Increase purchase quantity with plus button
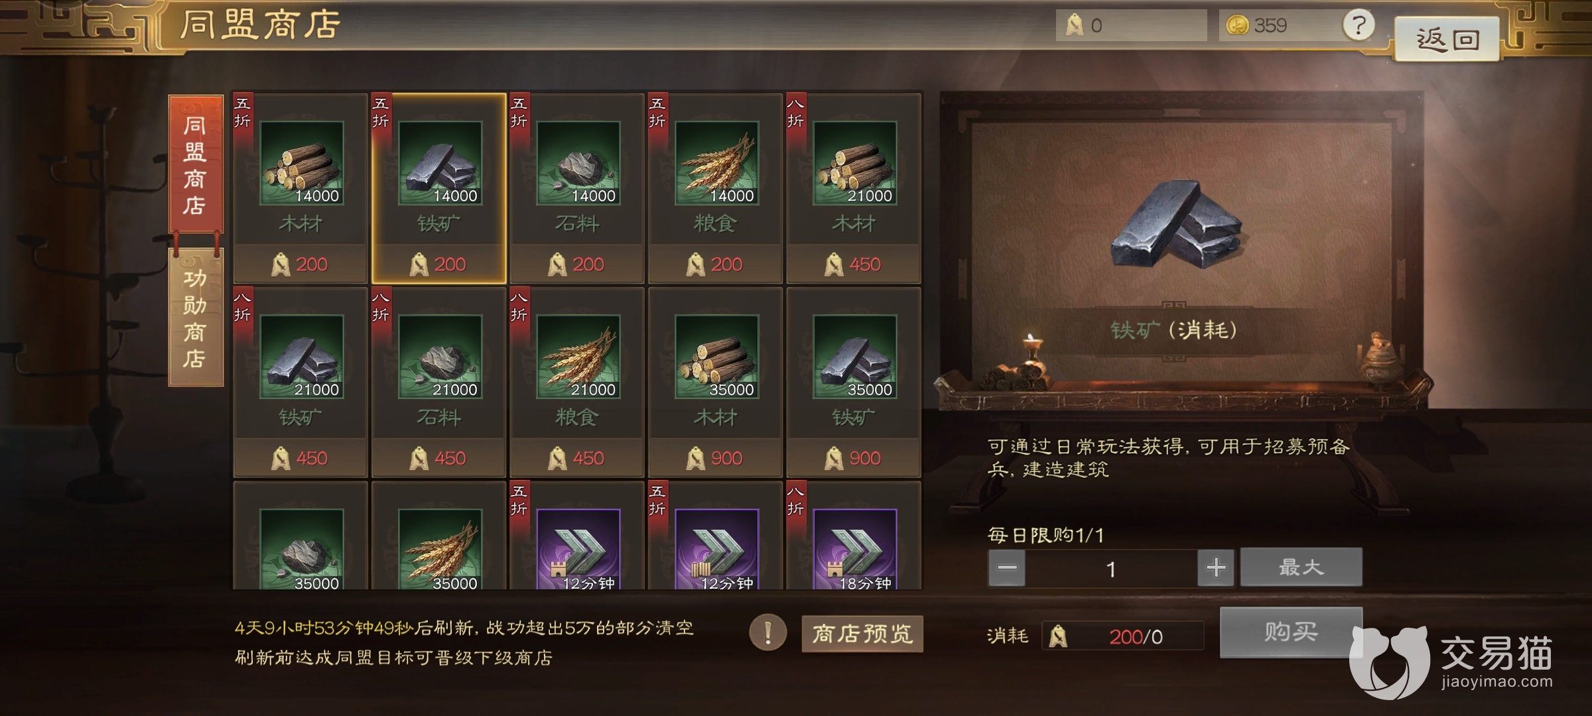Image resolution: width=1592 pixels, height=716 pixels. [1216, 567]
